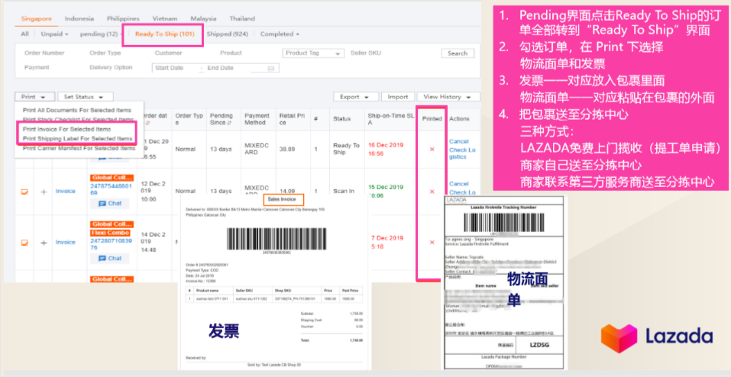The width and height of the screenshot is (731, 377).
Task: Click sort icon in Pending Since column header
Action: 228,123
